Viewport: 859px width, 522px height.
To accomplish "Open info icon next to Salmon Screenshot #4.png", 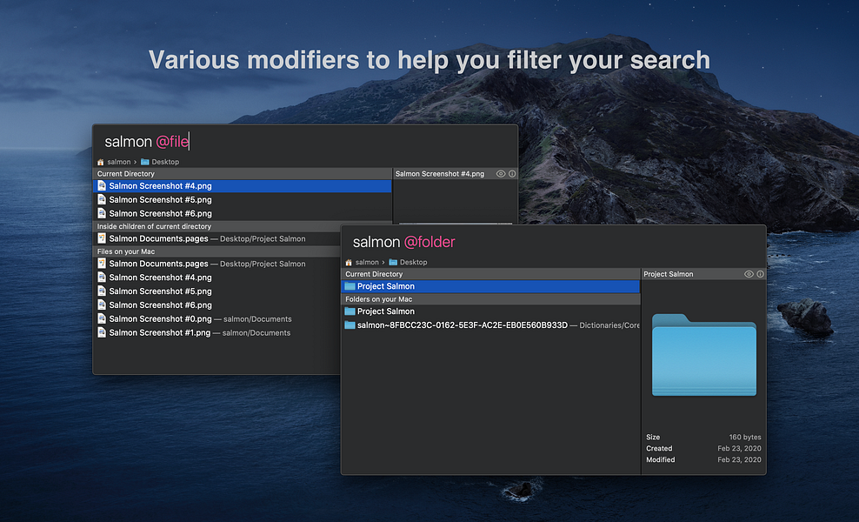I will coord(512,174).
